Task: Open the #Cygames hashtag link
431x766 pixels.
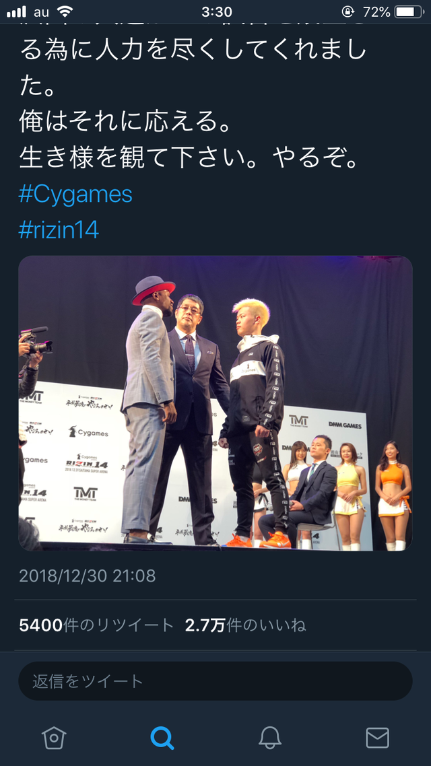Action: (x=75, y=195)
